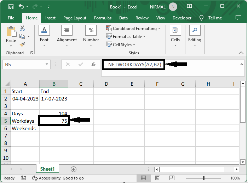Click the vertical scrollbar down arrow
This screenshot has width=248, height=183.
pos(243,162)
